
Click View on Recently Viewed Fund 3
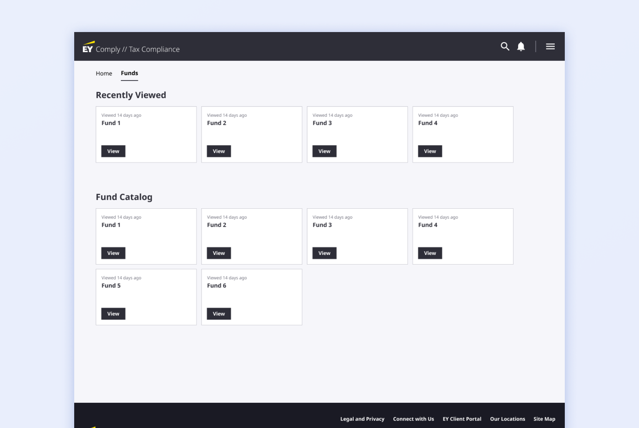324,152
